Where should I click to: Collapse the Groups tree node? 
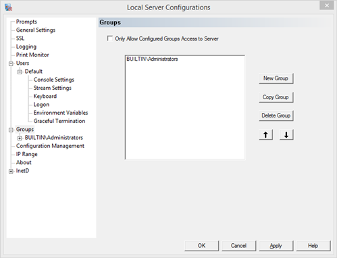tap(11, 130)
